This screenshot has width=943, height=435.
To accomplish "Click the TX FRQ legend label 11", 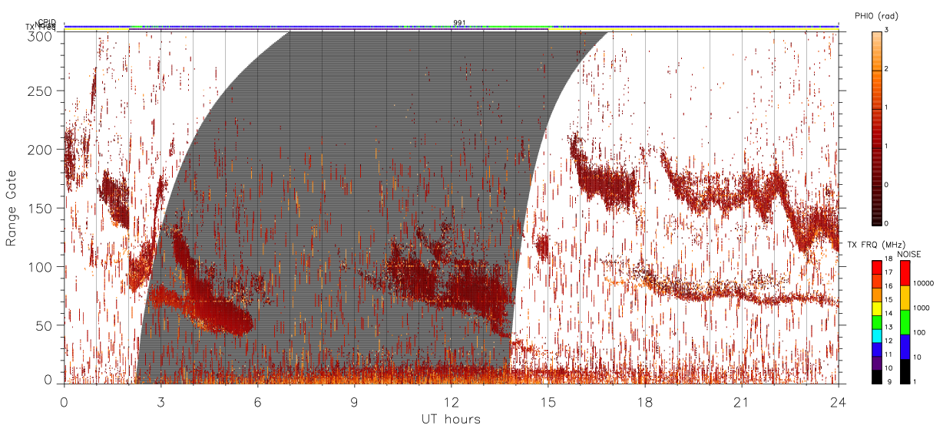I will 888,354.
